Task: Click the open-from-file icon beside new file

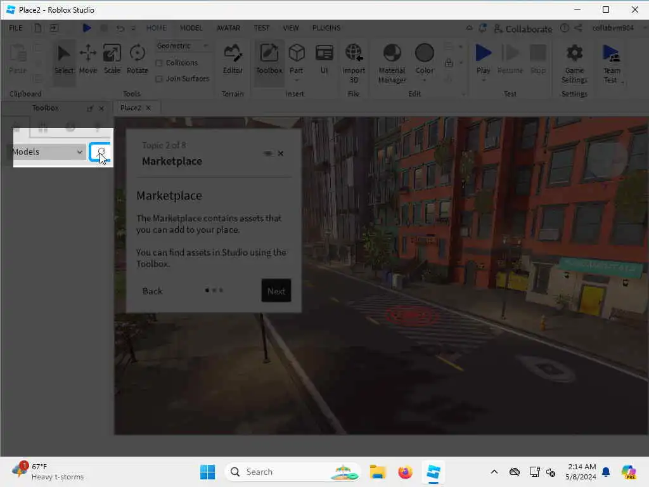Action: [x=55, y=28]
